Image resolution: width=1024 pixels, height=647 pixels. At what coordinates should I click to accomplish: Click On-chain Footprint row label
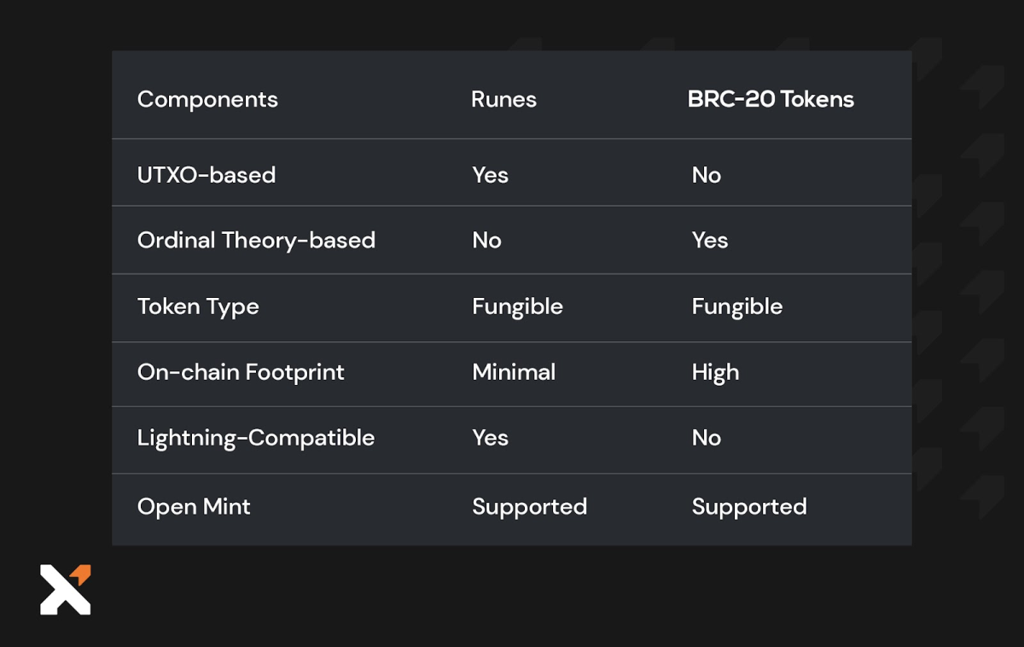pos(241,372)
